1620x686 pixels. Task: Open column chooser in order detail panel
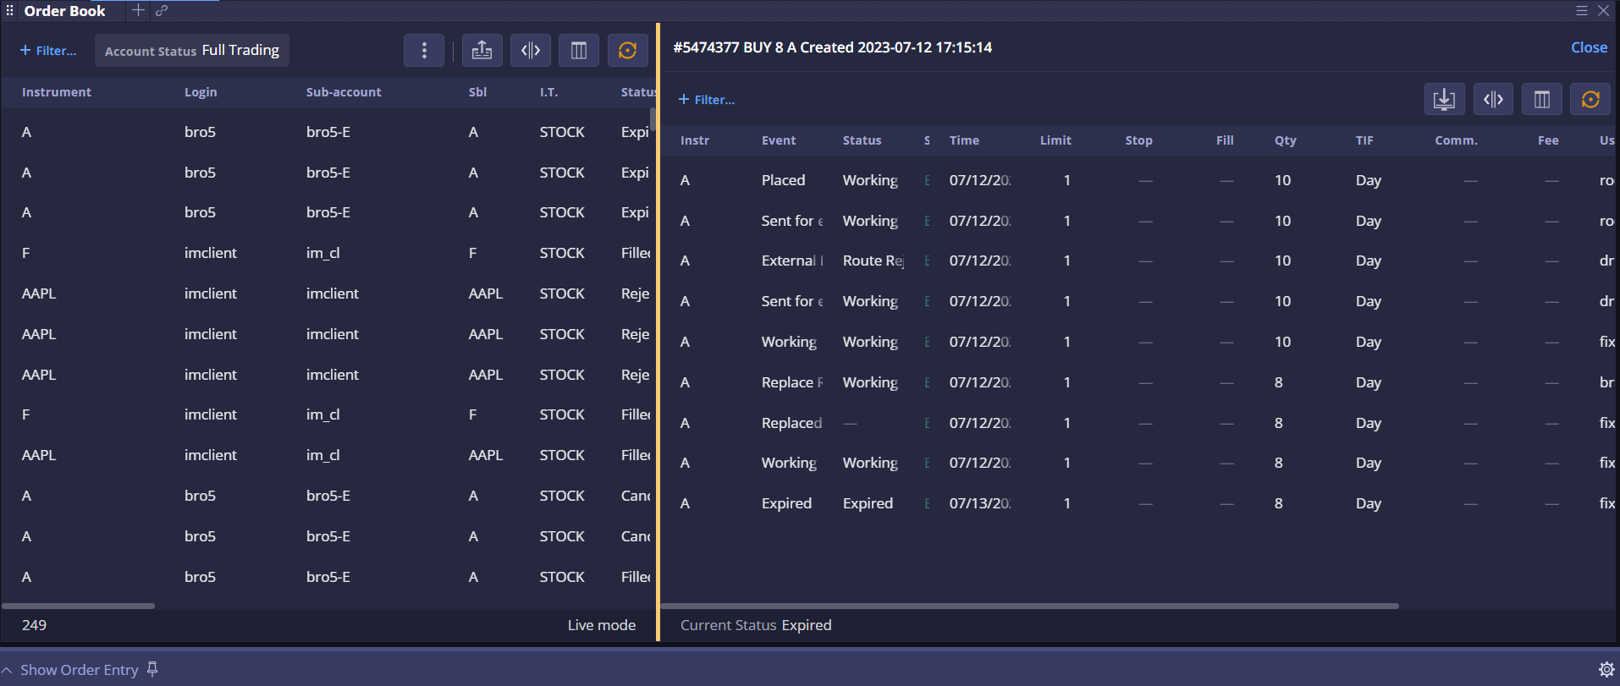click(x=1542, y=100)
